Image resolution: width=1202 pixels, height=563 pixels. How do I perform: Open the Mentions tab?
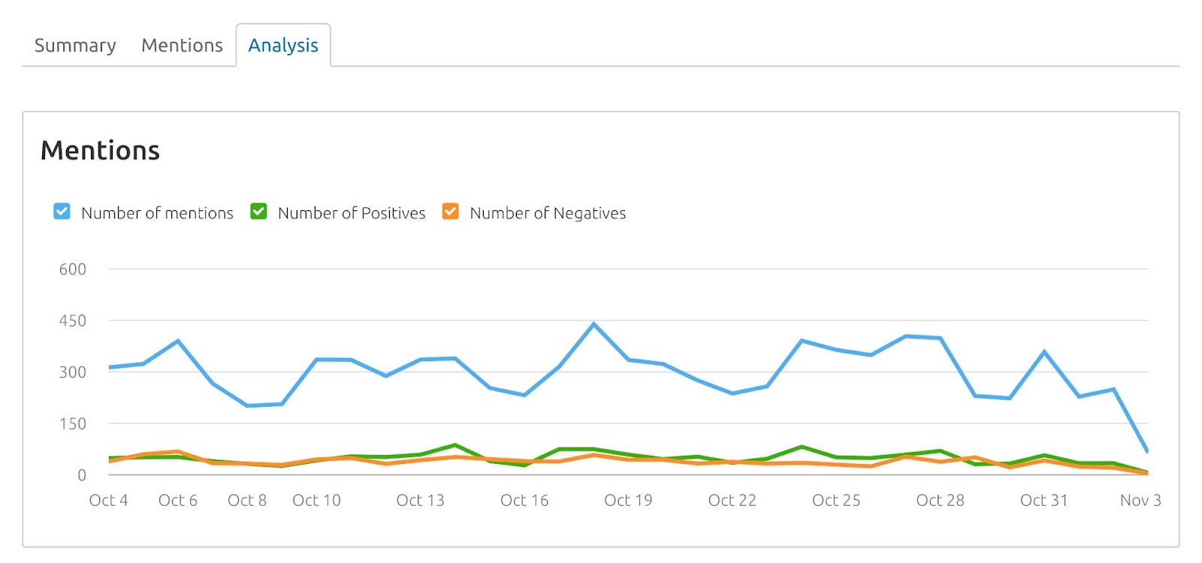[180, 45]
